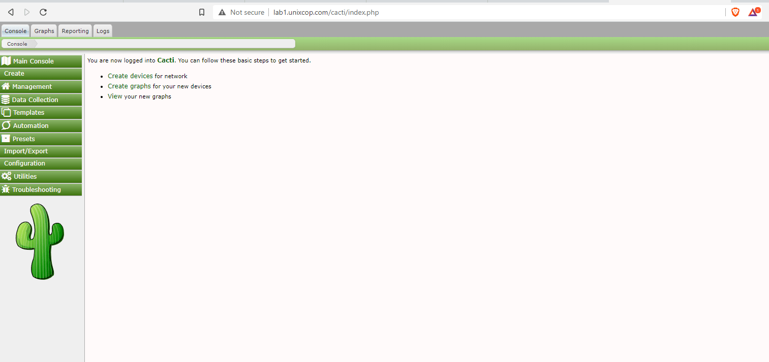This screenshot has width=769, height=362.
Task: Click the Cacti cactus logo
Action: tap(40, 241)
